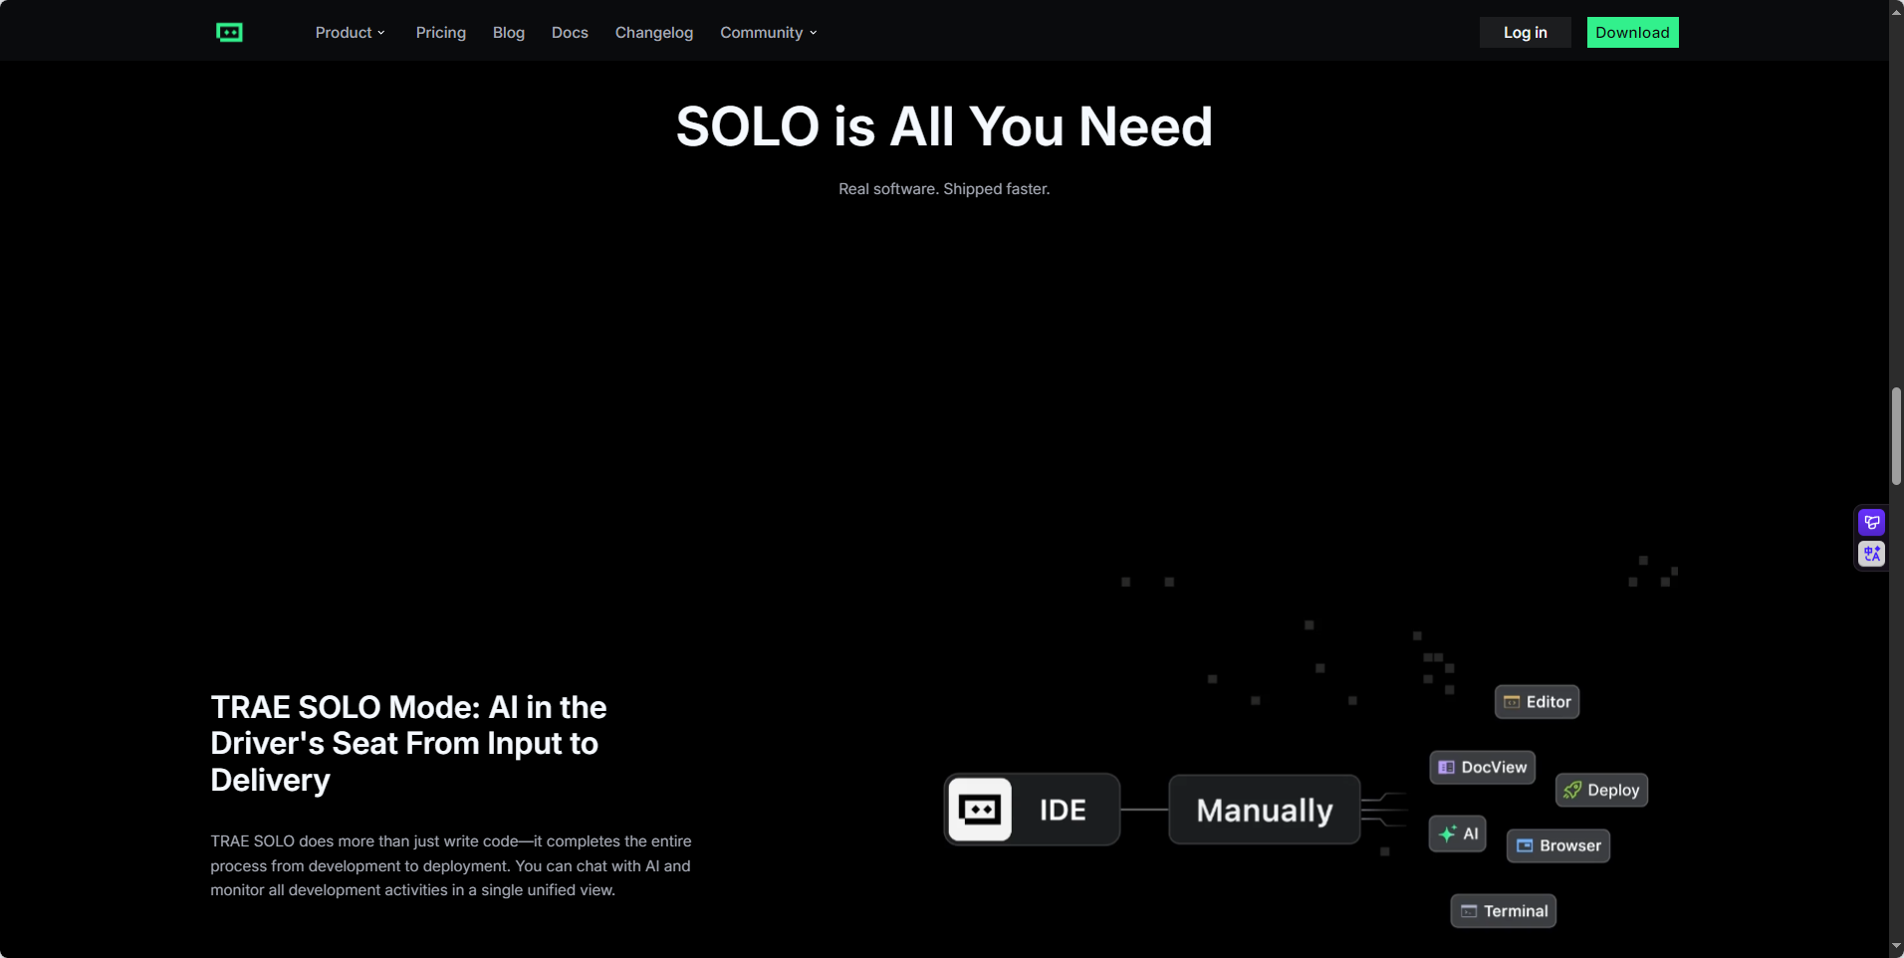
Task: Click the Log in button
Action: [x=1525, y=33]
